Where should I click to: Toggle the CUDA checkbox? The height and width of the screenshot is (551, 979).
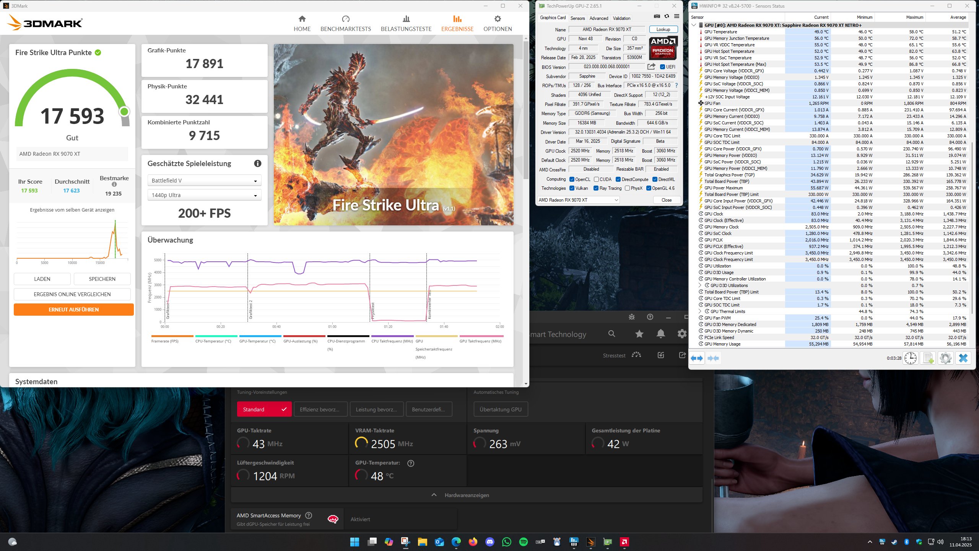tap(596, 179)
